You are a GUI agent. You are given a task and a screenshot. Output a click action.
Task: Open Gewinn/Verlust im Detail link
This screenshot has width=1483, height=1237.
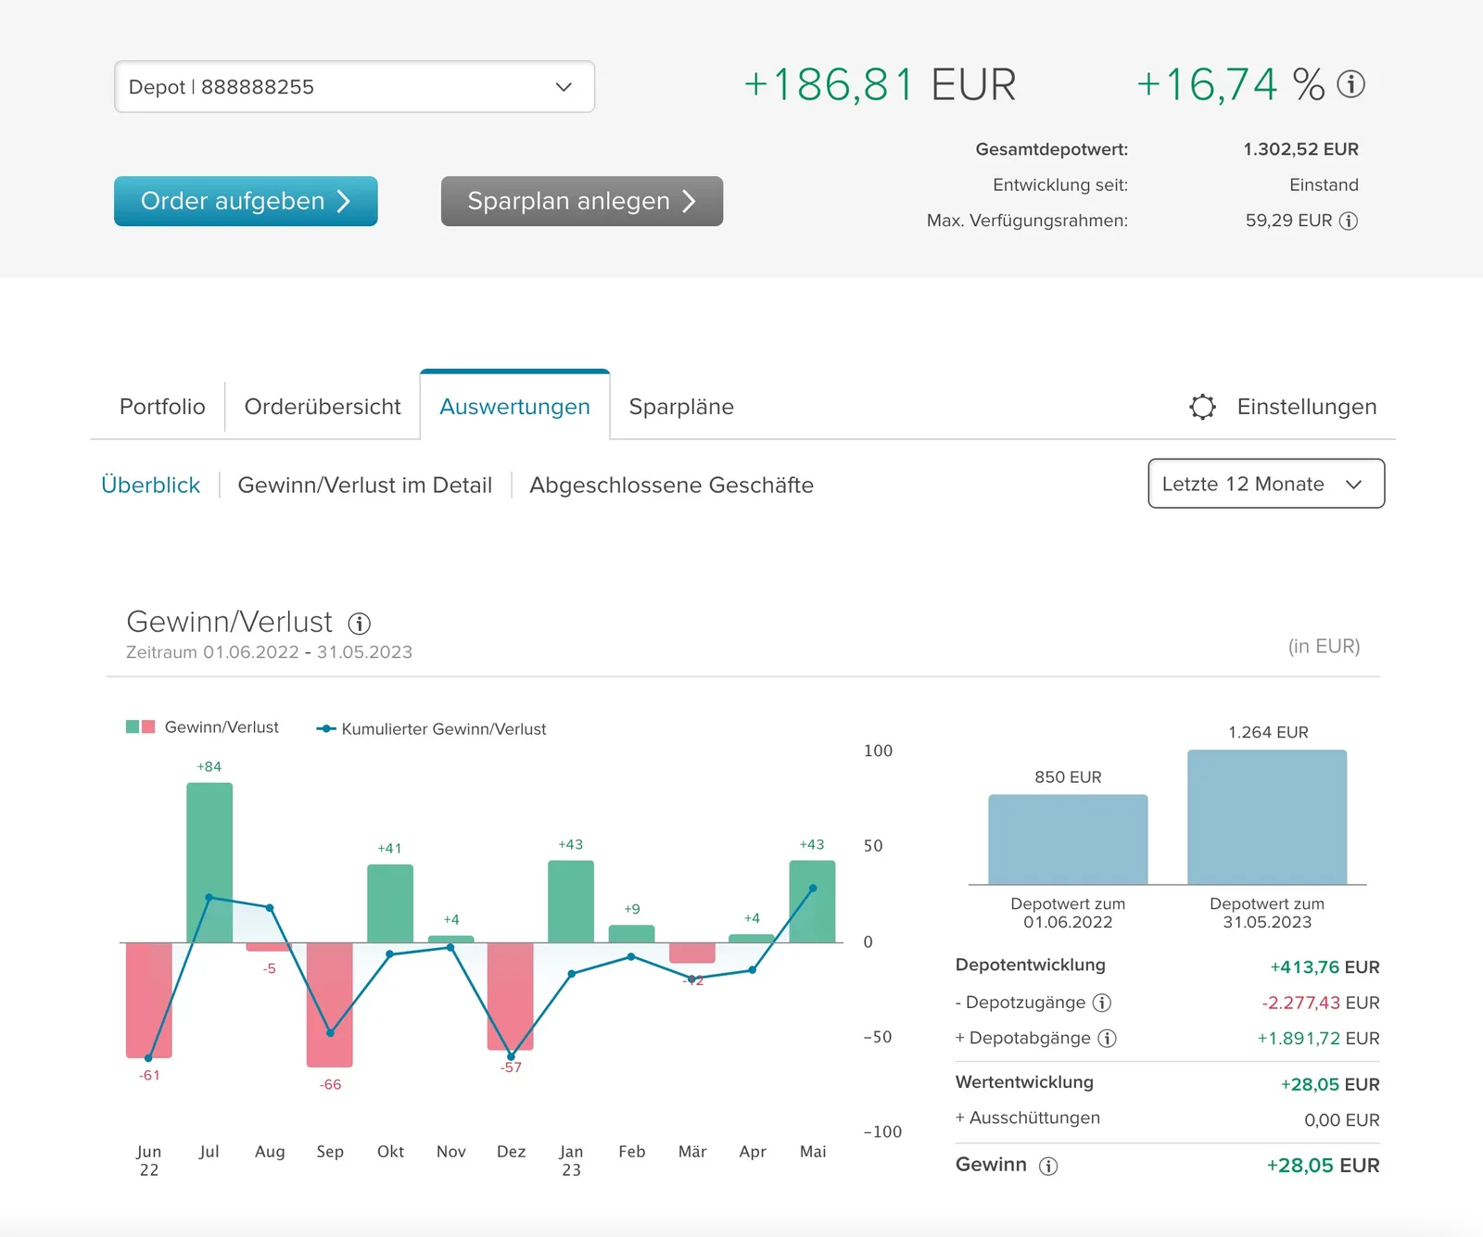click(364, 485)
